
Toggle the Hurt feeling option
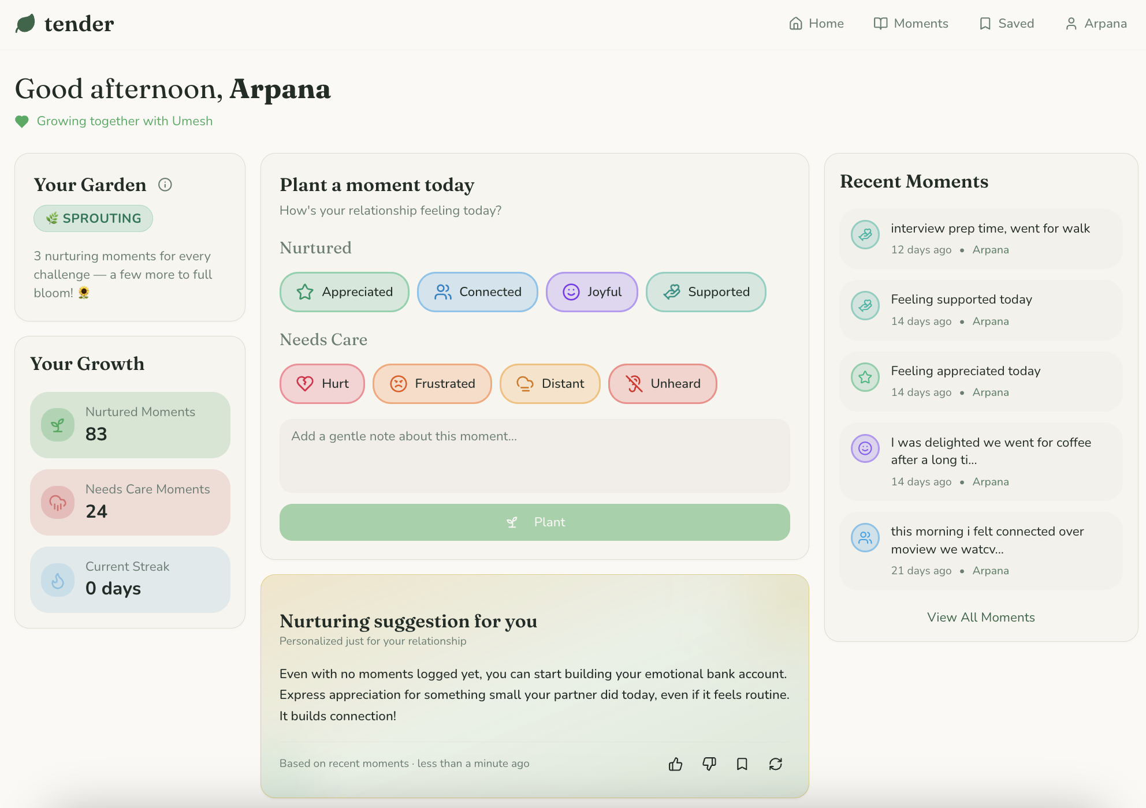(322, 383)
